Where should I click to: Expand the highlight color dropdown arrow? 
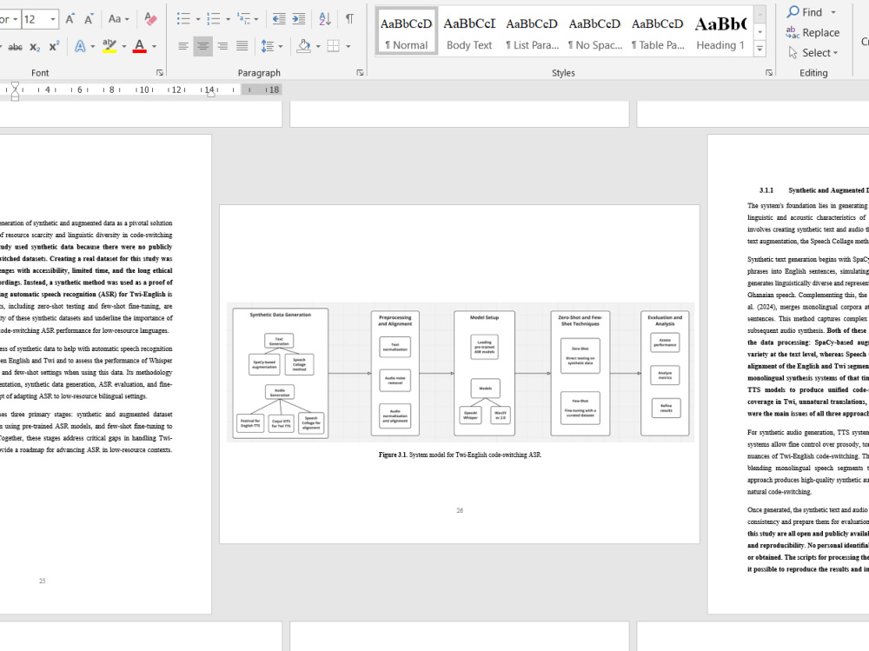click(123, 47)
